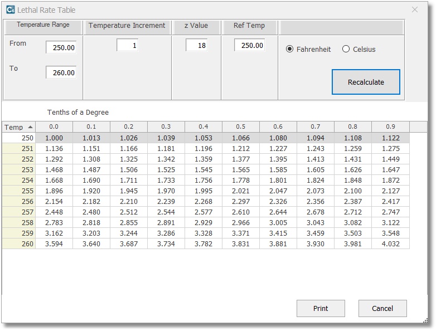
Task: Click the cell with value 2.387
Action: point(353,201)
